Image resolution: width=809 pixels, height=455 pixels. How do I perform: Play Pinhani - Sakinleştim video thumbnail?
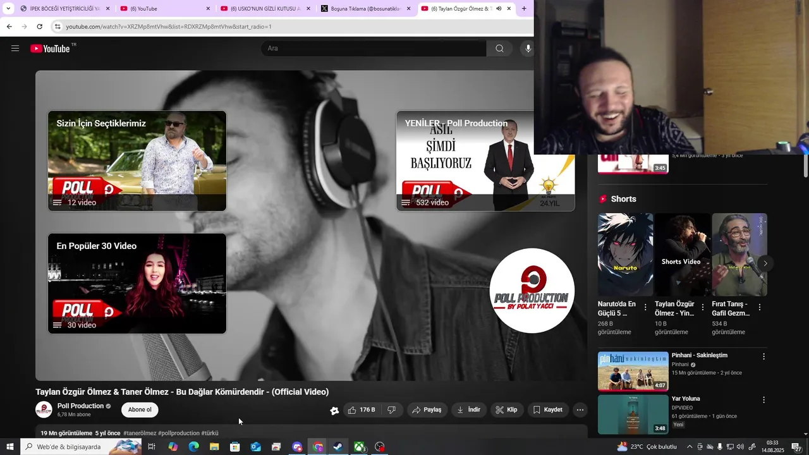tap(633, 372)
